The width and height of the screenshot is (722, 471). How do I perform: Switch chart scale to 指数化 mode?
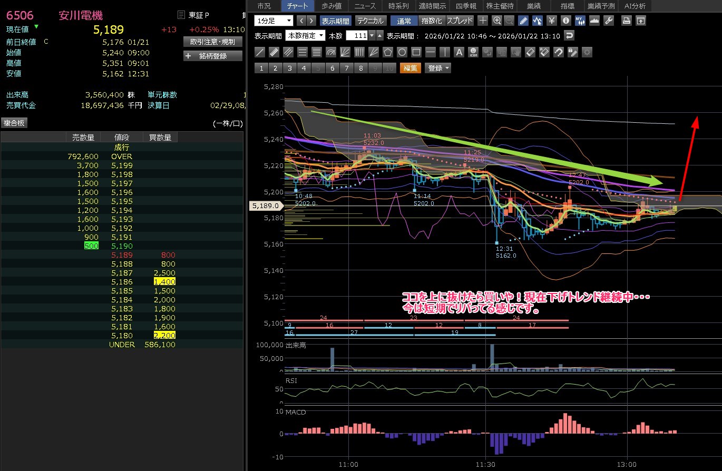coord(432,21)
